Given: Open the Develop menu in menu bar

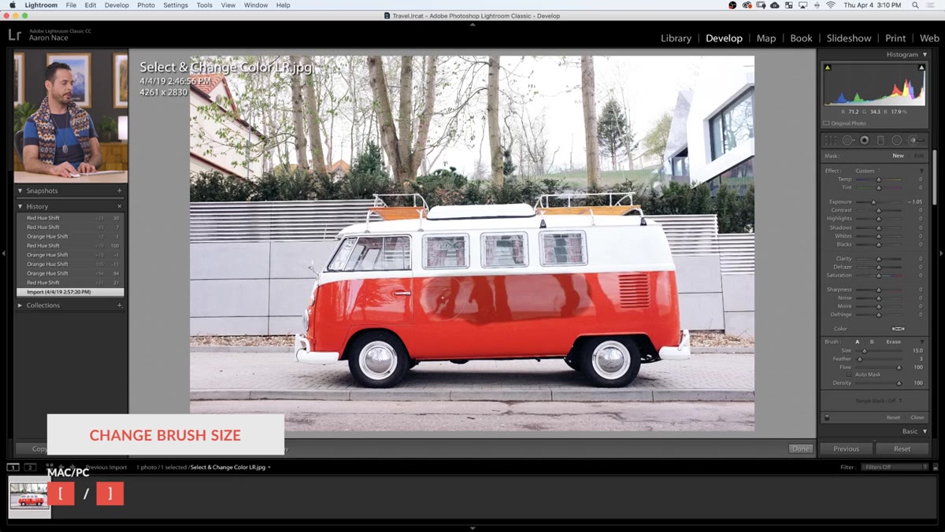Looking at the screenshot, I should pyautogui.click(x=117, y=5).
